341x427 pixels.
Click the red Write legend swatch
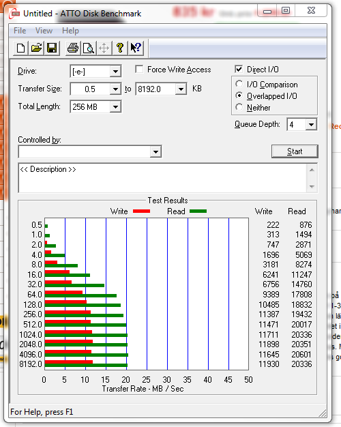[x=141, y=211]
